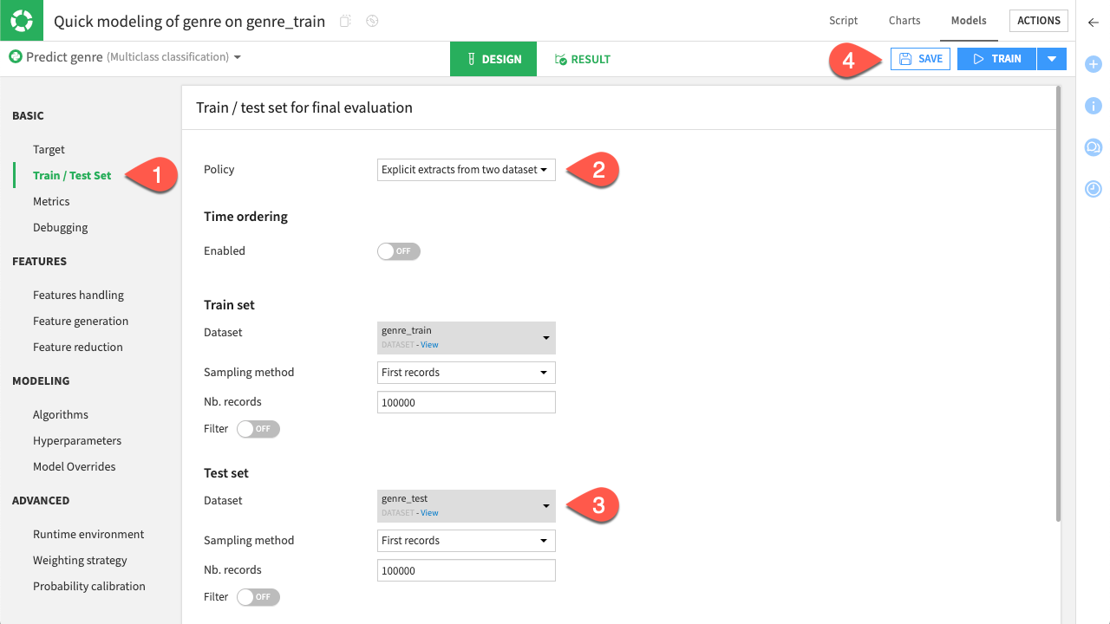Open the plus panel on the right sidebar

[x=1093, y=63]
